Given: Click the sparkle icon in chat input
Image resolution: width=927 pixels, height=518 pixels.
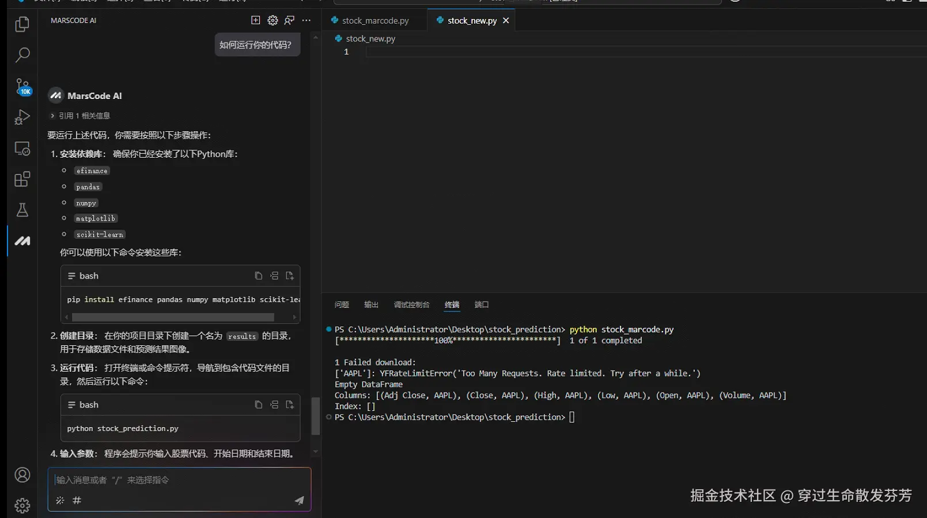Looking at the screenshot, I should coord(60,500).
